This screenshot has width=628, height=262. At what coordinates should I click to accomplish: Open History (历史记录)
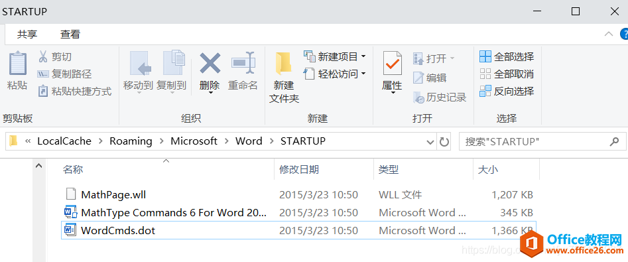(440, 98)
